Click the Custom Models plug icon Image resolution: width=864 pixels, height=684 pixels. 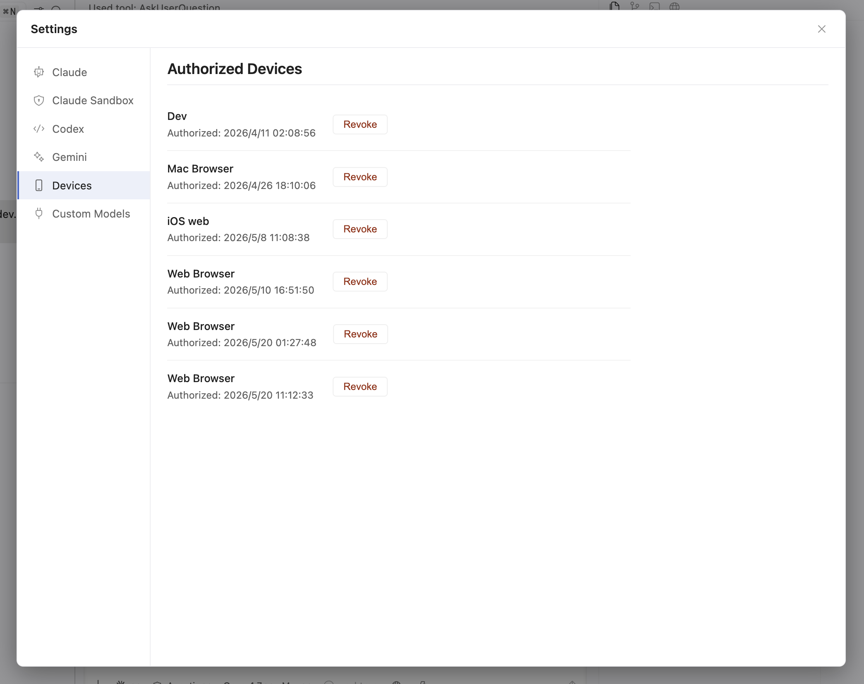(x=39, y=213)
